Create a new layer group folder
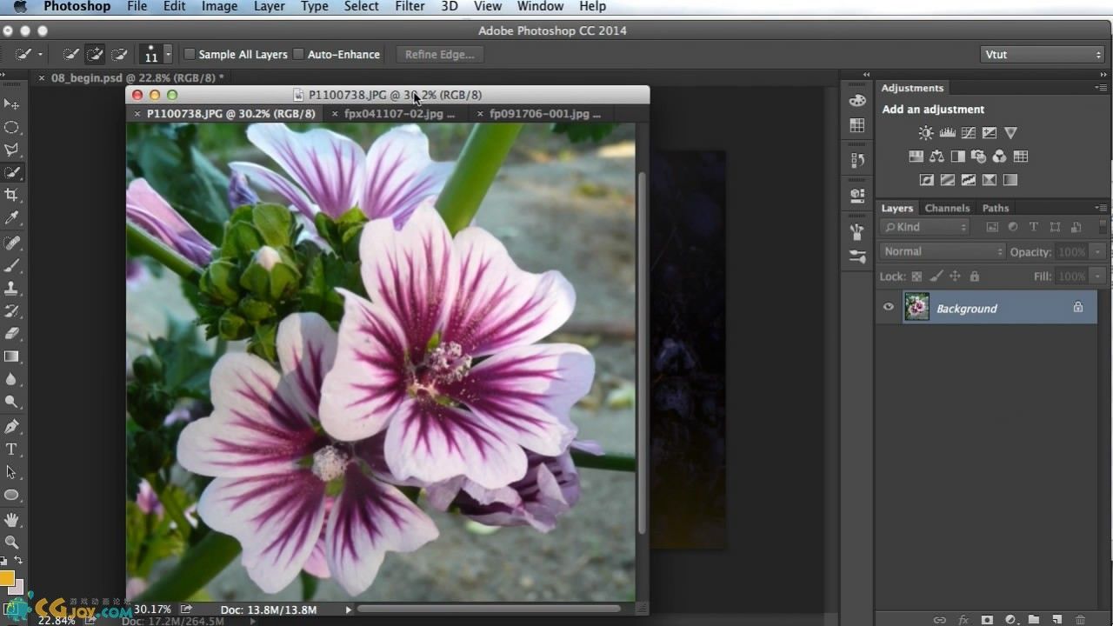The height and width of the screenshot is (626, 1113). pyautogui.click(x=1033, y=620)
